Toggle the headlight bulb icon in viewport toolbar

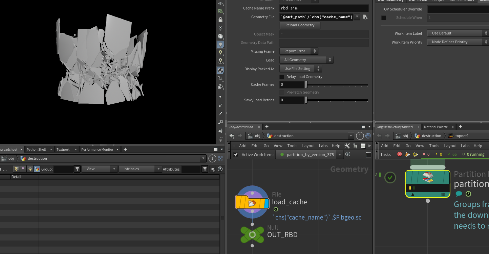220,45
